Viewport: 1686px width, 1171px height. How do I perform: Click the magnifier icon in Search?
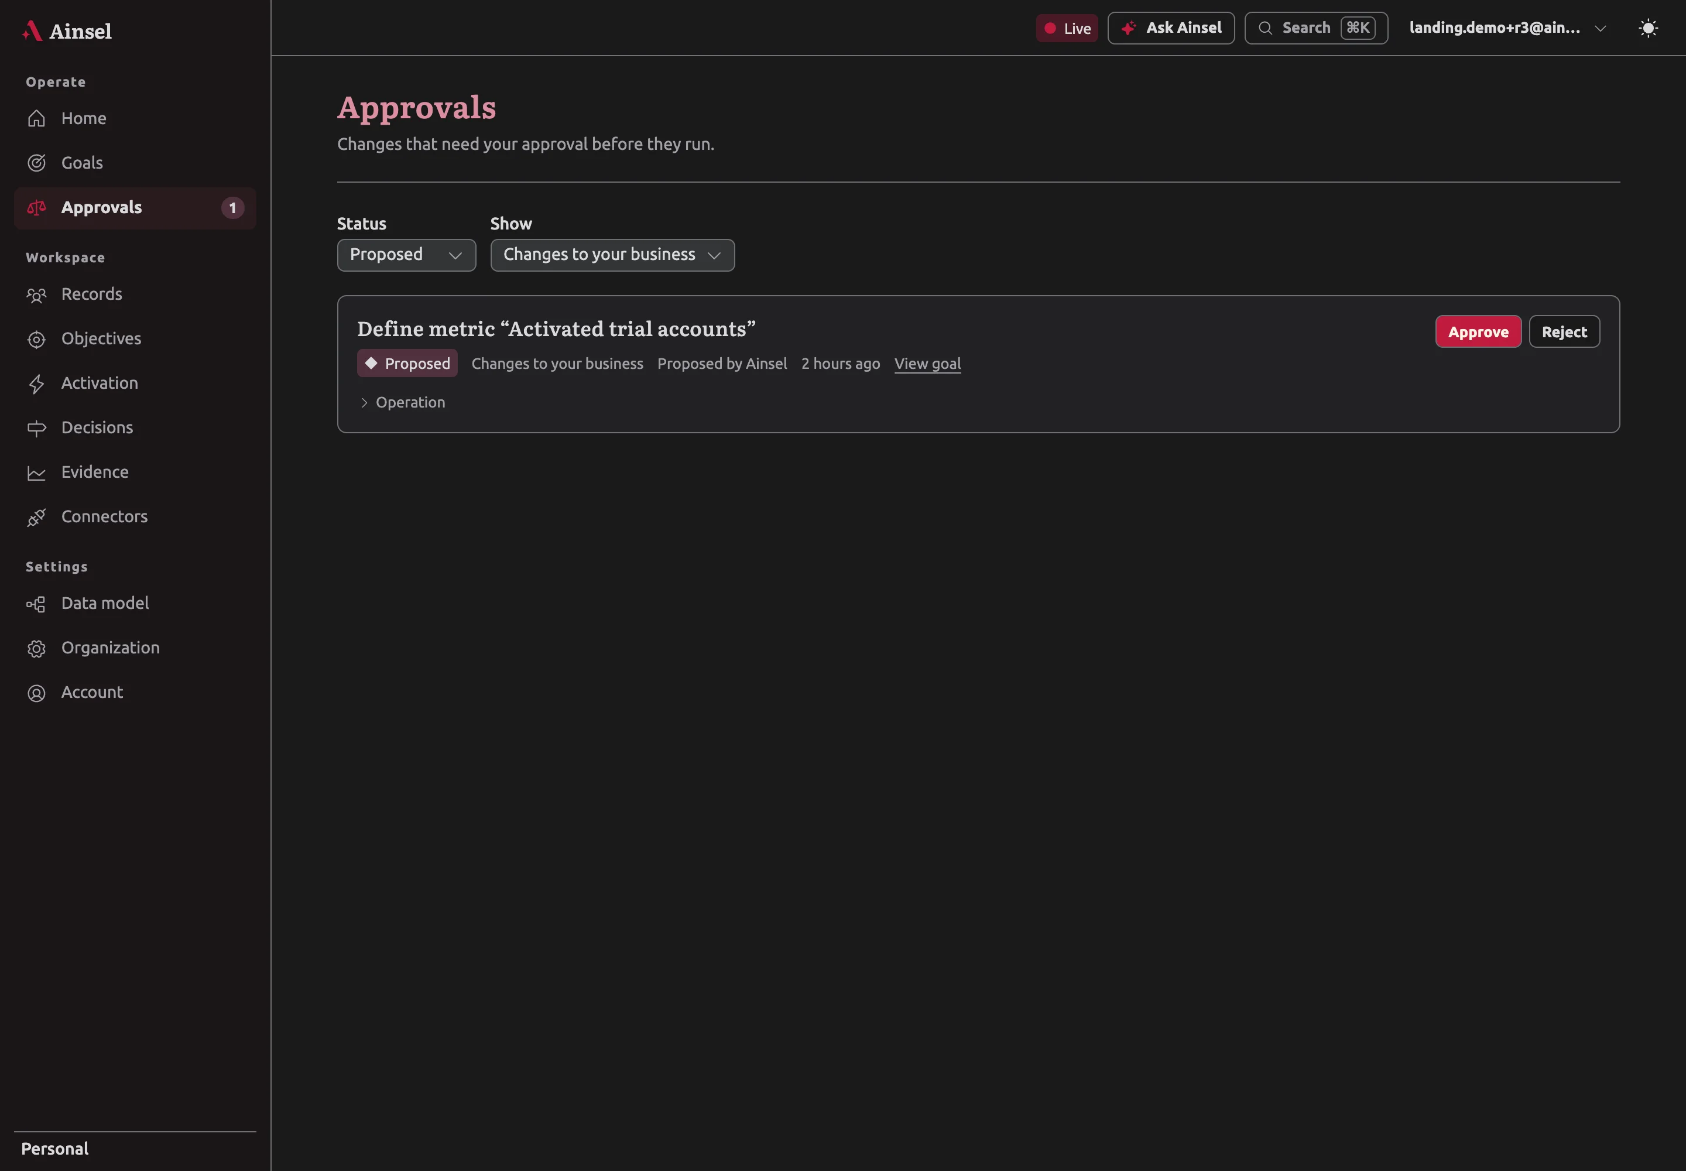(1266, 28)
